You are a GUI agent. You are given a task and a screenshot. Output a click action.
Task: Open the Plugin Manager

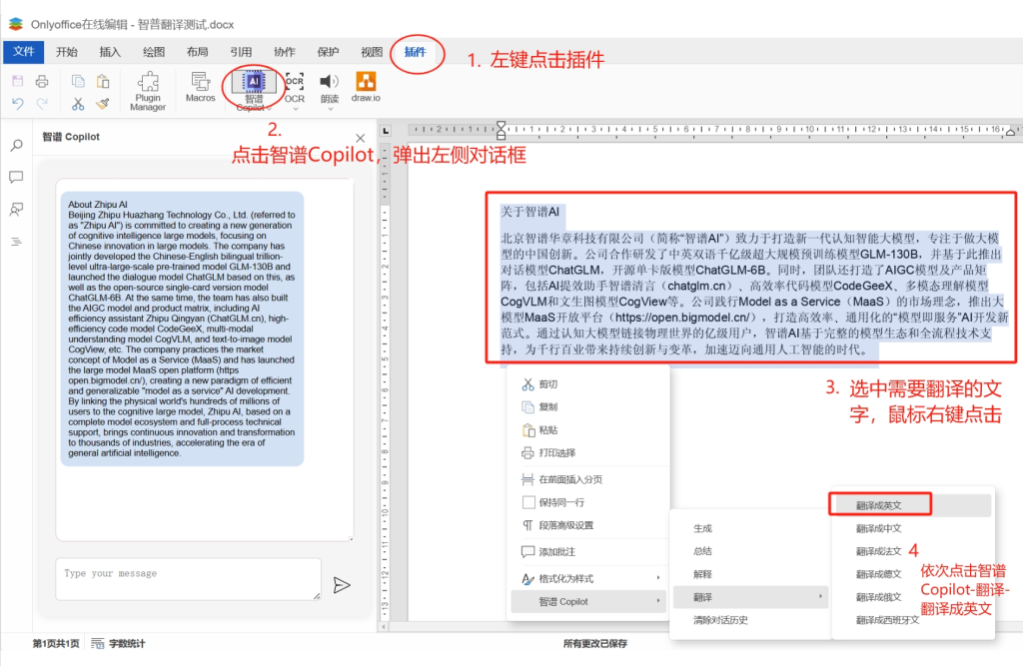(148, 90)
